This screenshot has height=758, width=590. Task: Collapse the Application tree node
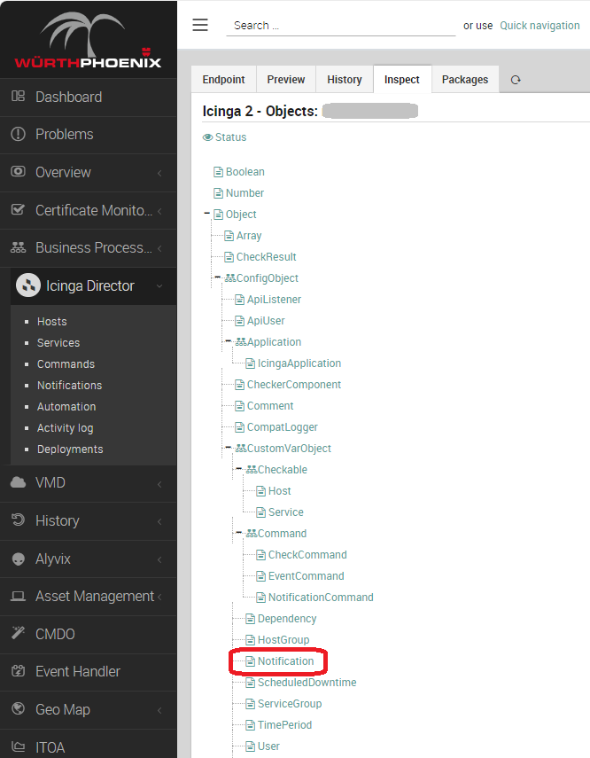[228, 340]
